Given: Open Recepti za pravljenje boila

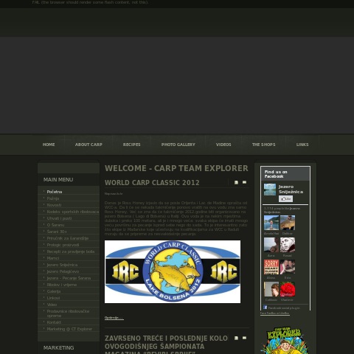Looking at the screenshot, I should (x=71, y=251).
